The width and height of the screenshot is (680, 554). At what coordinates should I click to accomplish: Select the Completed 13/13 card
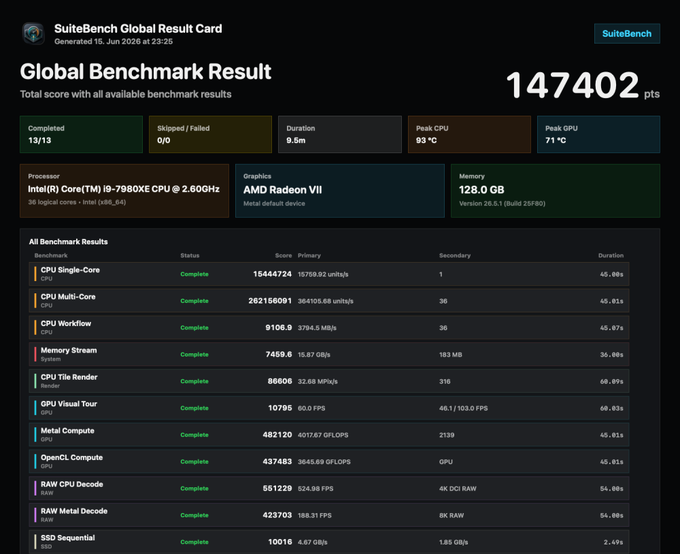(x=81, y=134)
